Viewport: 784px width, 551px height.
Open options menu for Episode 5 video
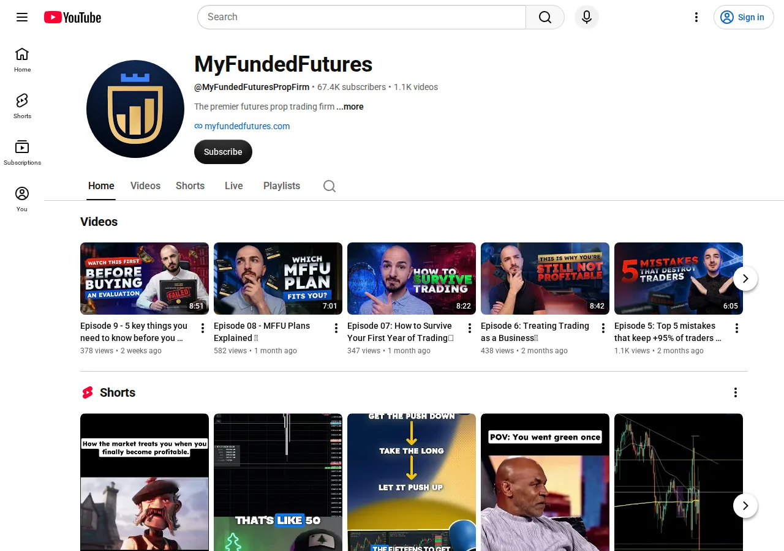[x=737, y=329]
